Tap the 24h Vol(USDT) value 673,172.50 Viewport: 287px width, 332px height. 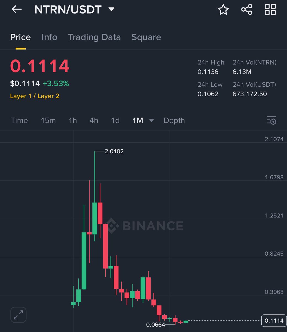tap(250, 94)
